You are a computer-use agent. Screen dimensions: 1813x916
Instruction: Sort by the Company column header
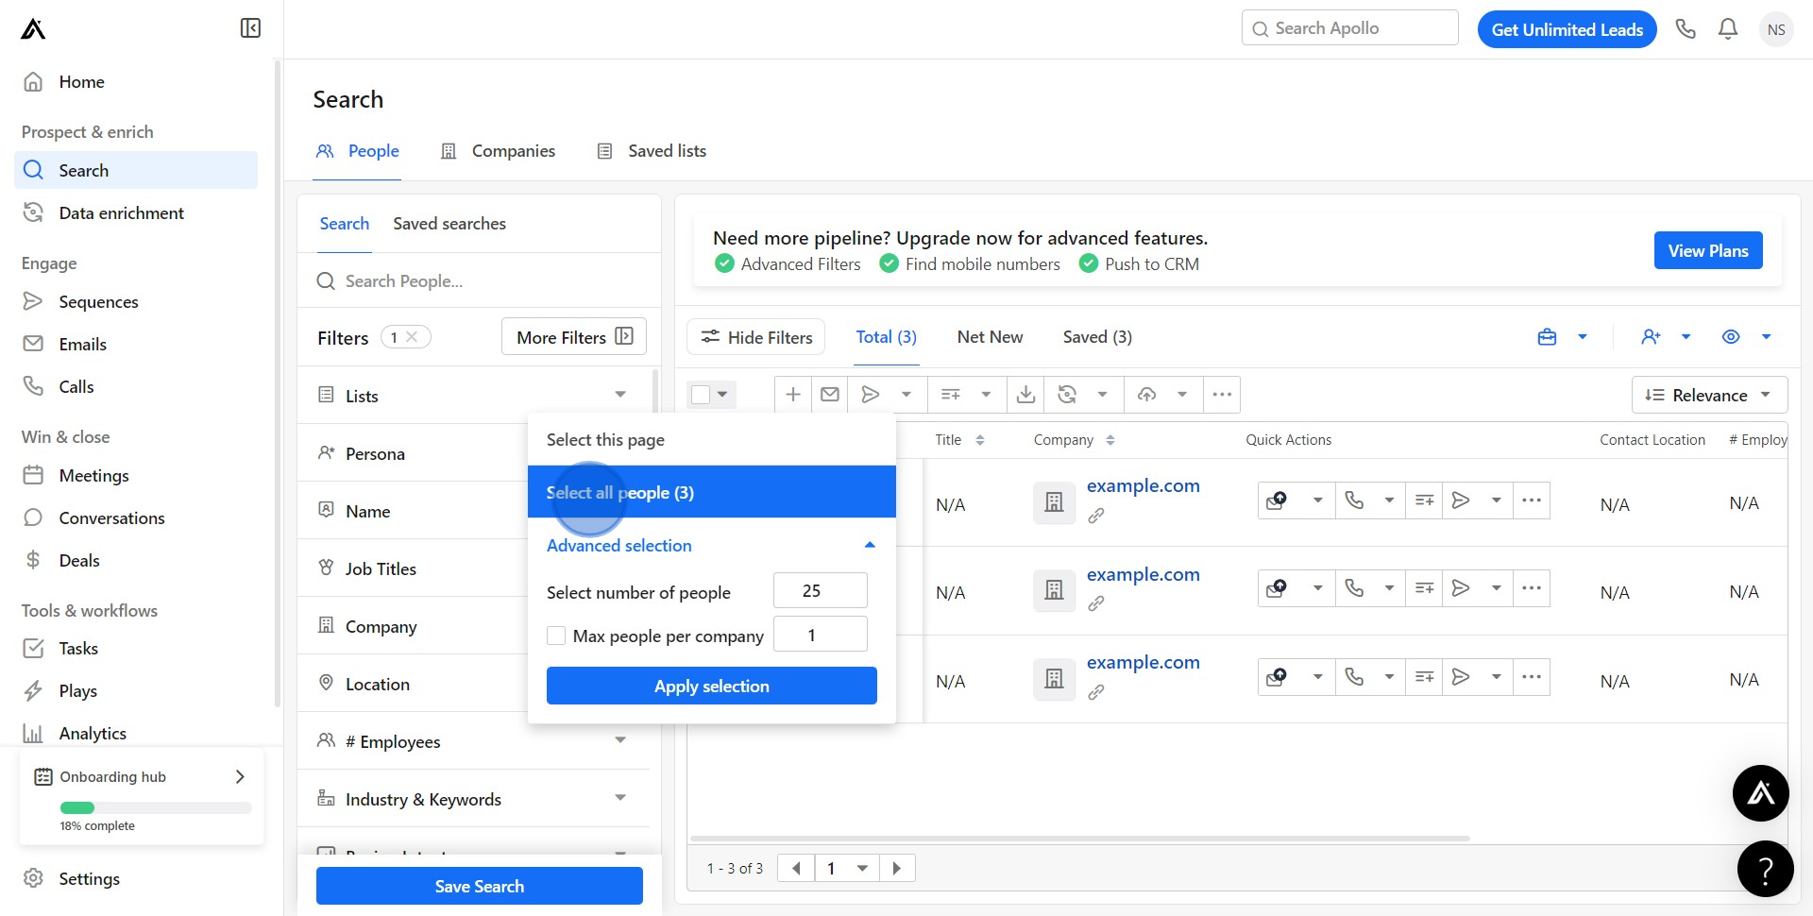(x=1075, y=440)
